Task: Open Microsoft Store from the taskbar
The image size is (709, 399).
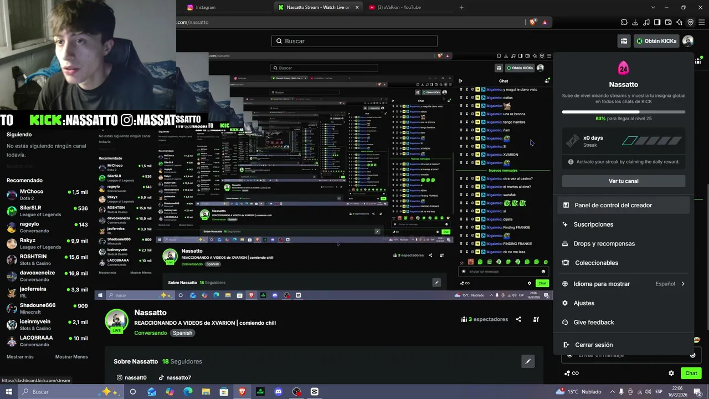Action: (224, 392)
